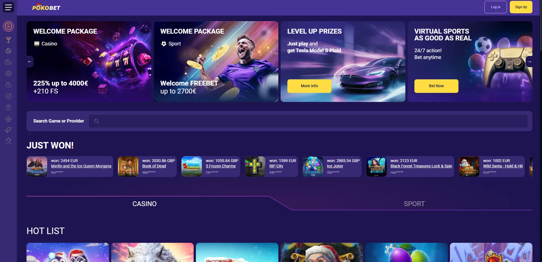
Task: Click the More info button
Action: click(309, 86)
